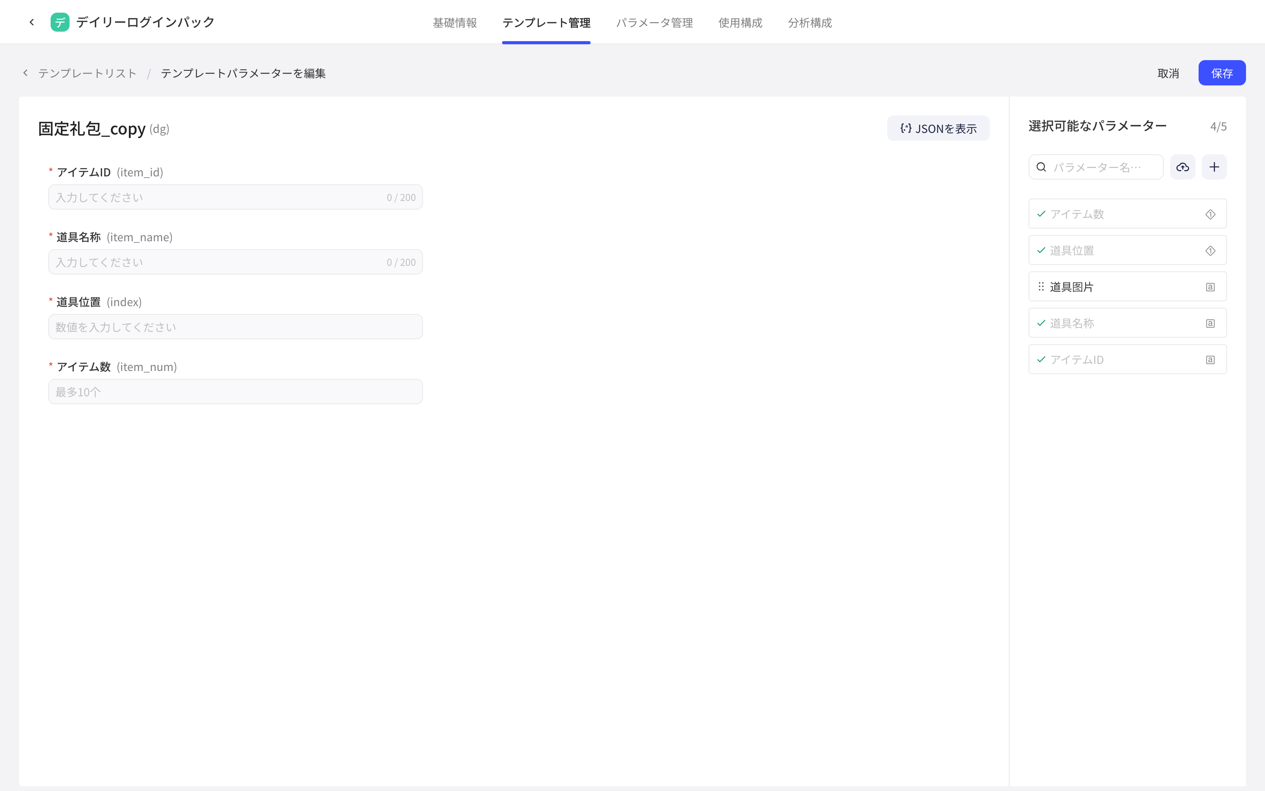Click the breadcrumb back chevron before テンプレートリスト
The height and width of the screenshot is (791, 1265).
[25, 73]
